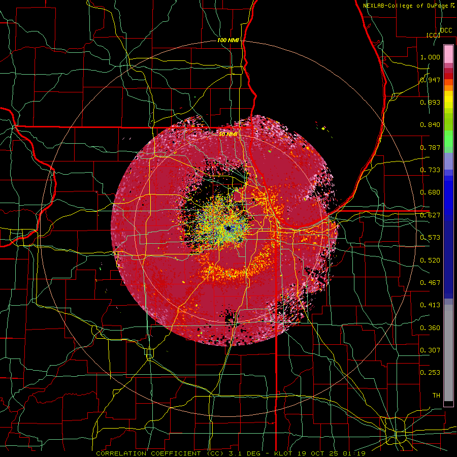This screenshot has width=457, height=457.
Task: Click the 0.627 scale value
Action: pyautogui.click(x=430, y=215)
